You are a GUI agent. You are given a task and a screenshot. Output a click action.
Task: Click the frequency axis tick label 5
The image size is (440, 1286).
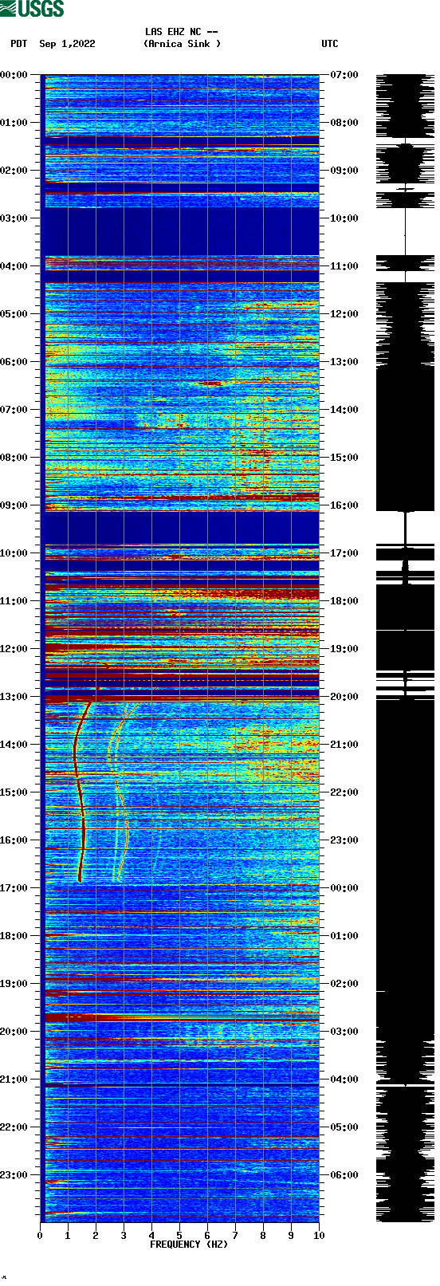point(179,1236)
